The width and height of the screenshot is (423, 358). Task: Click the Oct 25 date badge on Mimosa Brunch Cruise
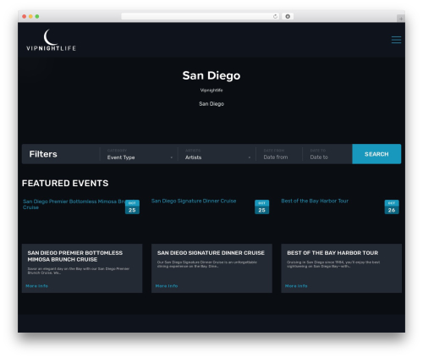pos(132,207)
